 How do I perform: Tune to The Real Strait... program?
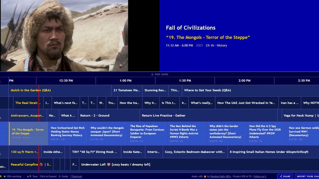28,103
